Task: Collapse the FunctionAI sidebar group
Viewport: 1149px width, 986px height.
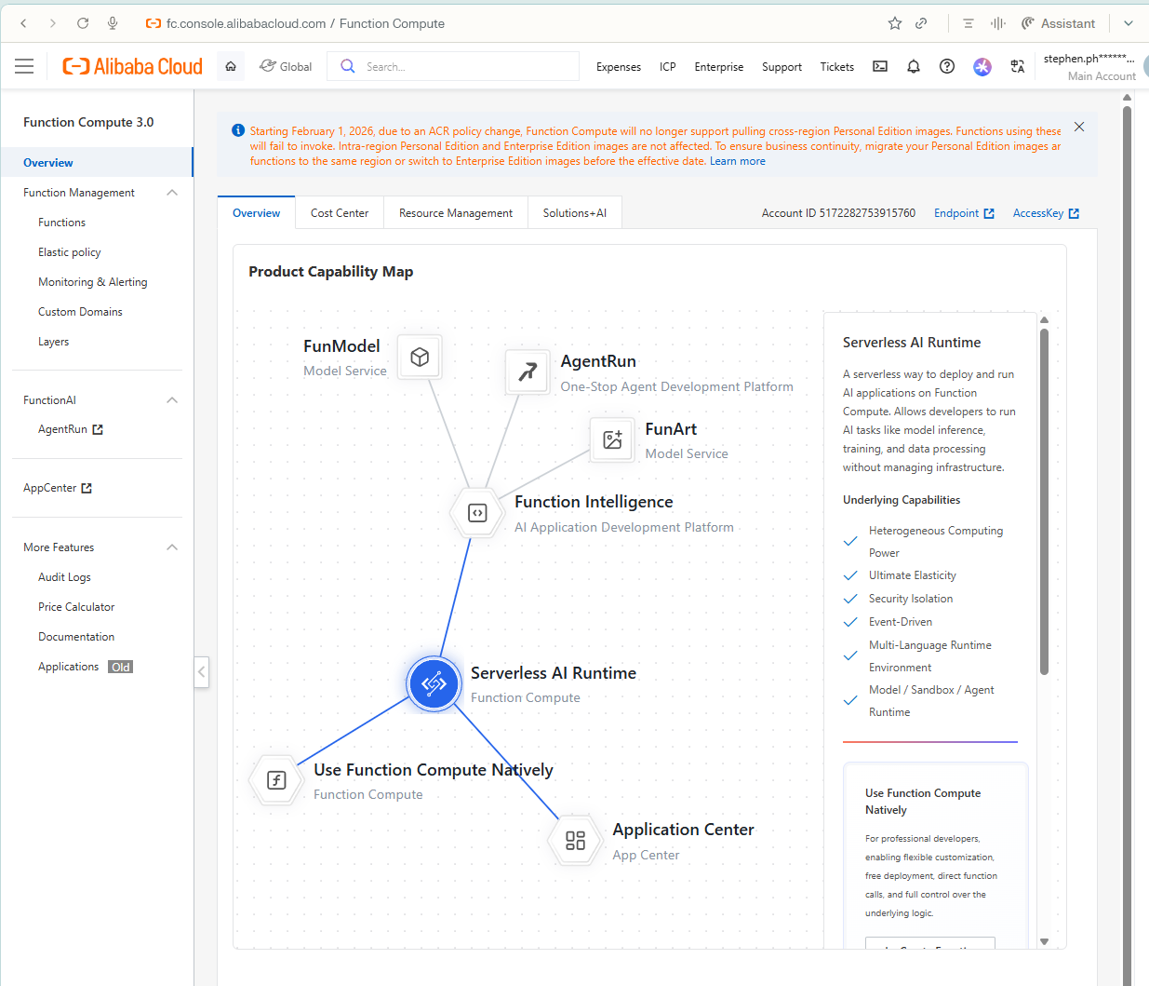Action: coord(172,400)
